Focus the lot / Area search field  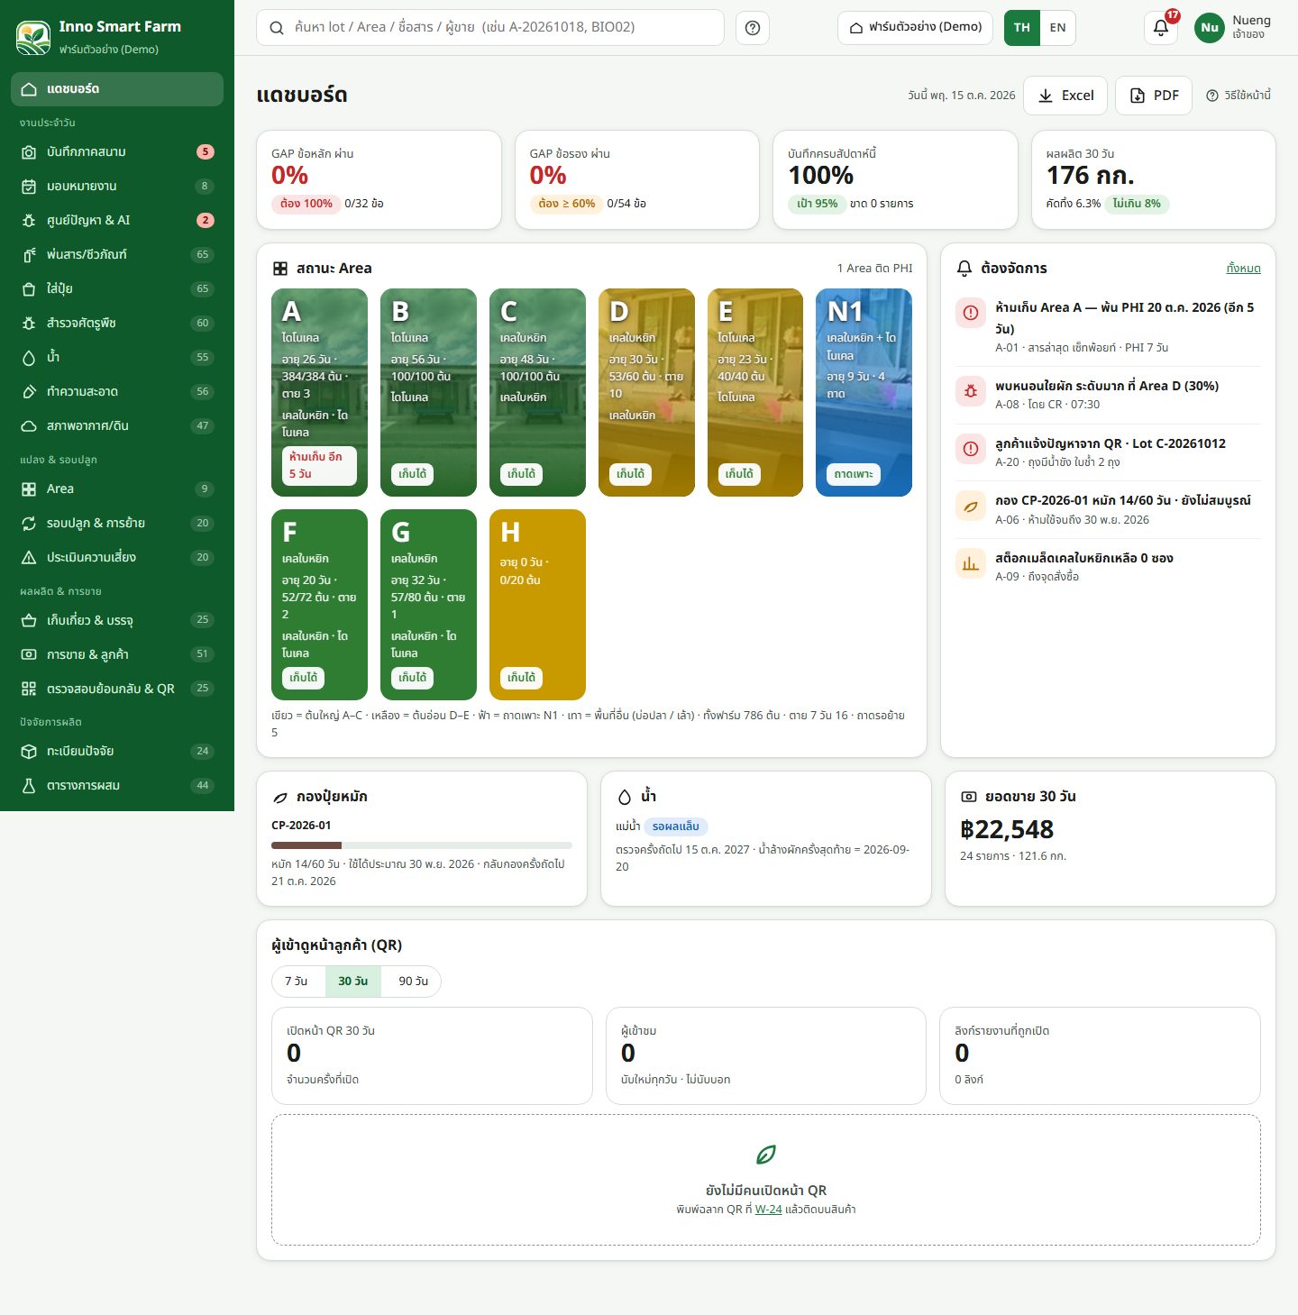(490, 28)
